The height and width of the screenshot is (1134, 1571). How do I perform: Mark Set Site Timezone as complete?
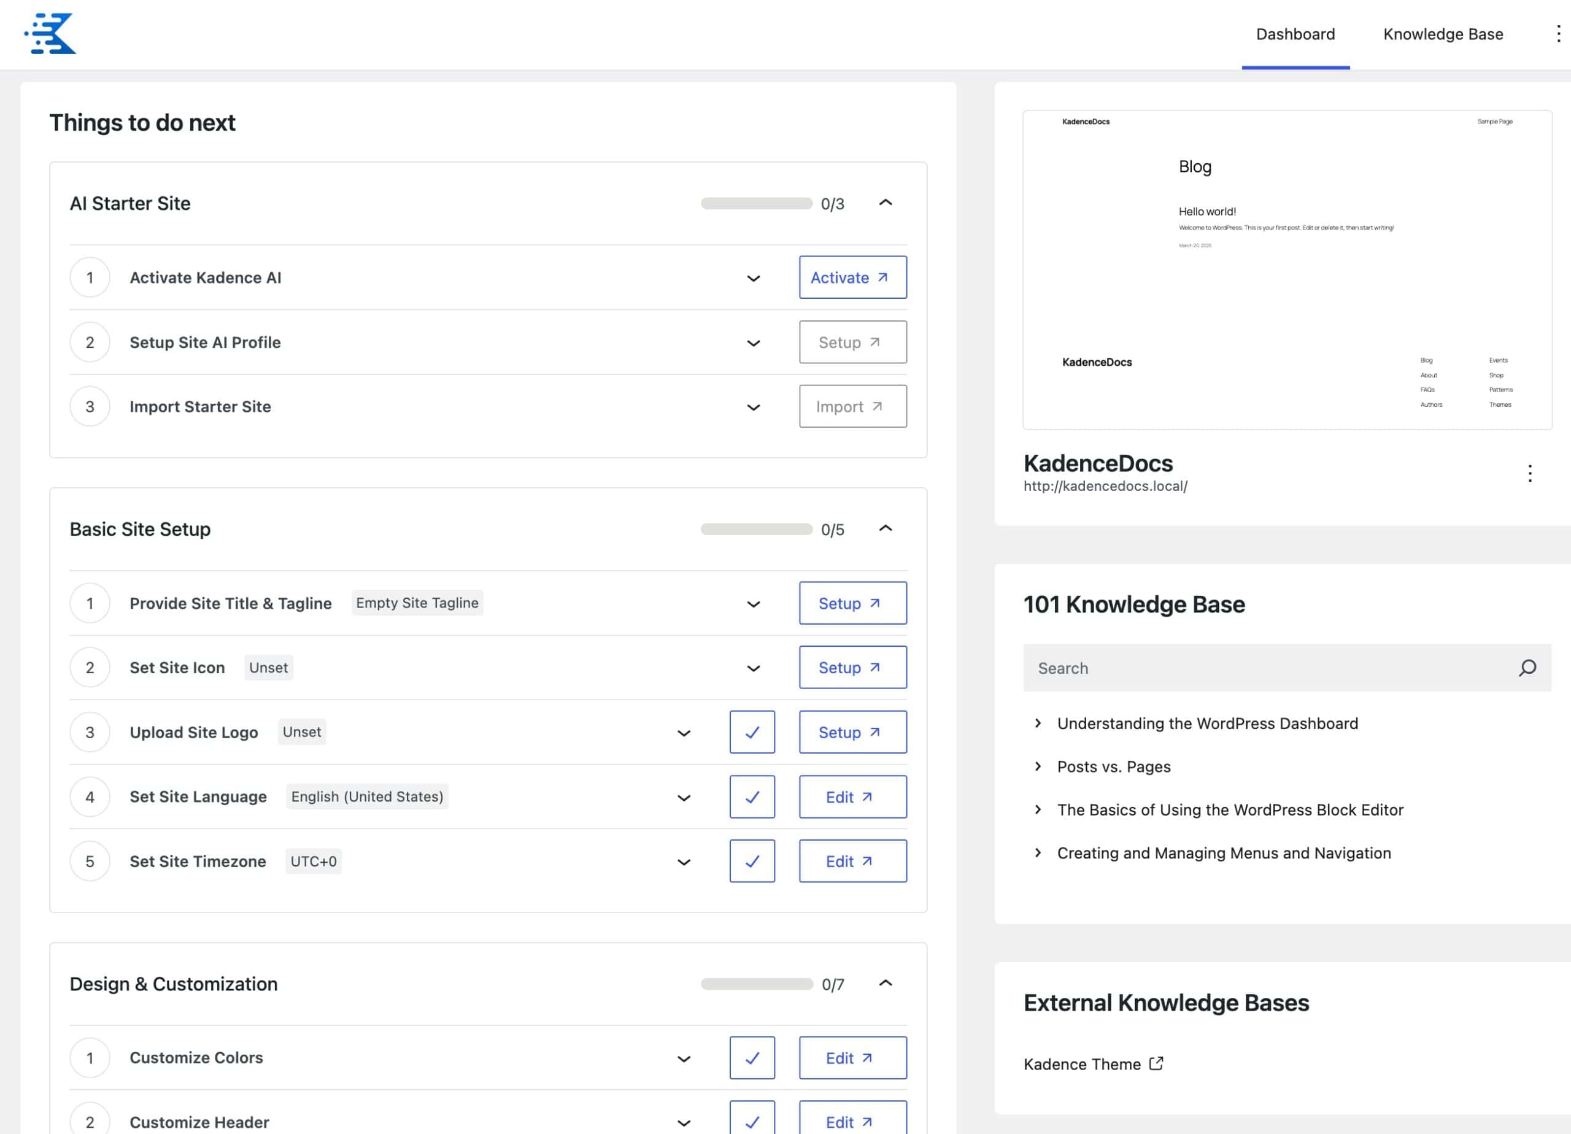click(752, 861)
